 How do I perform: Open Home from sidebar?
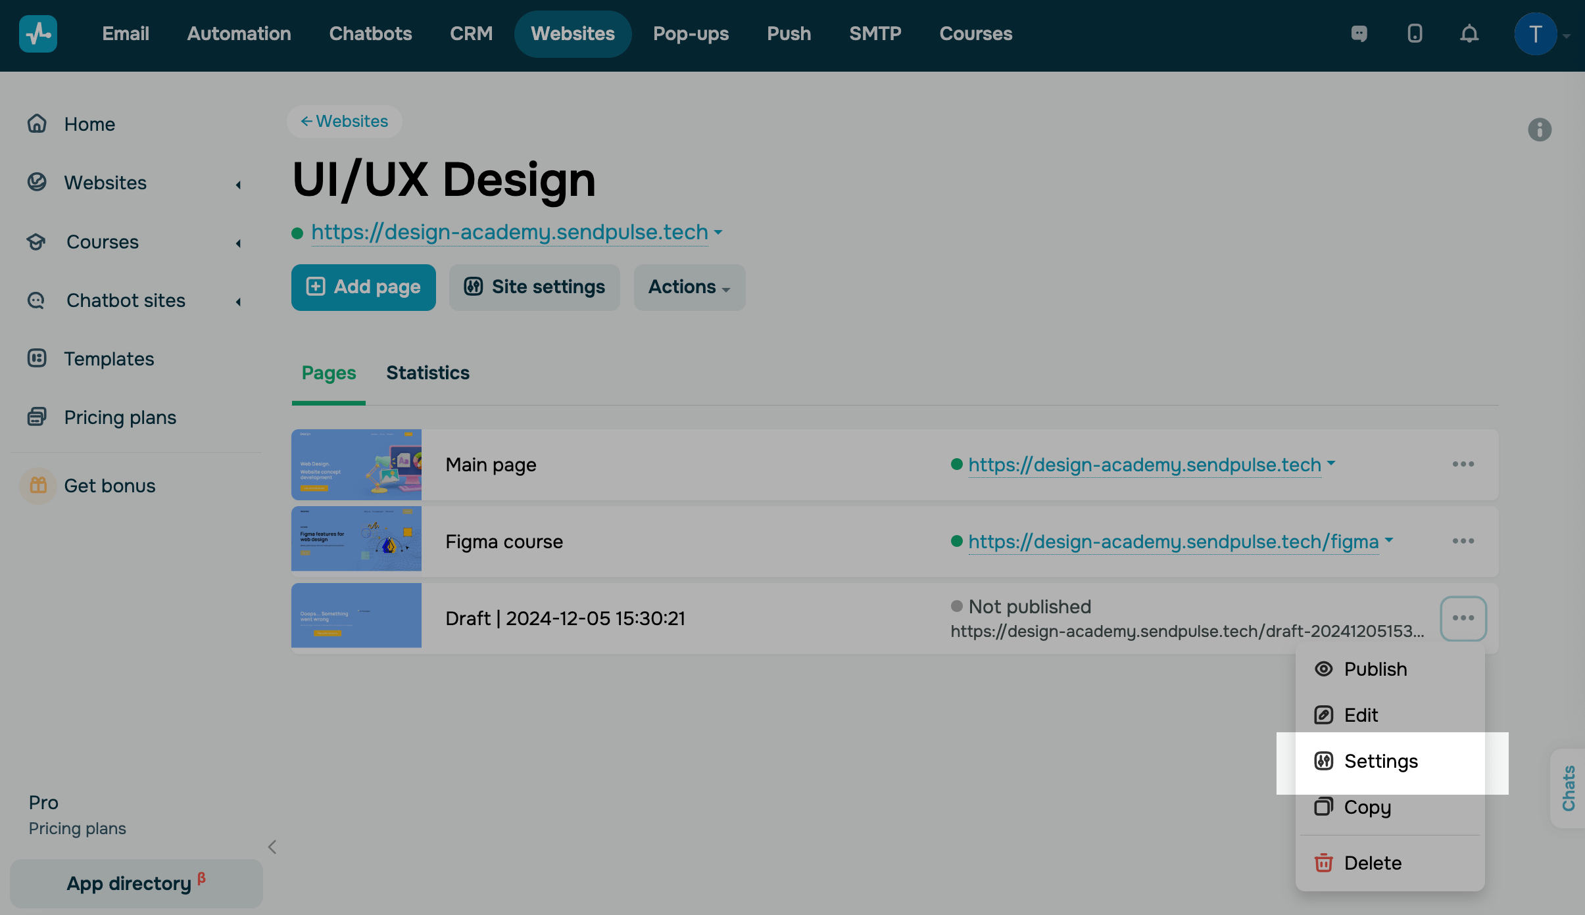(x=89, y=124)
